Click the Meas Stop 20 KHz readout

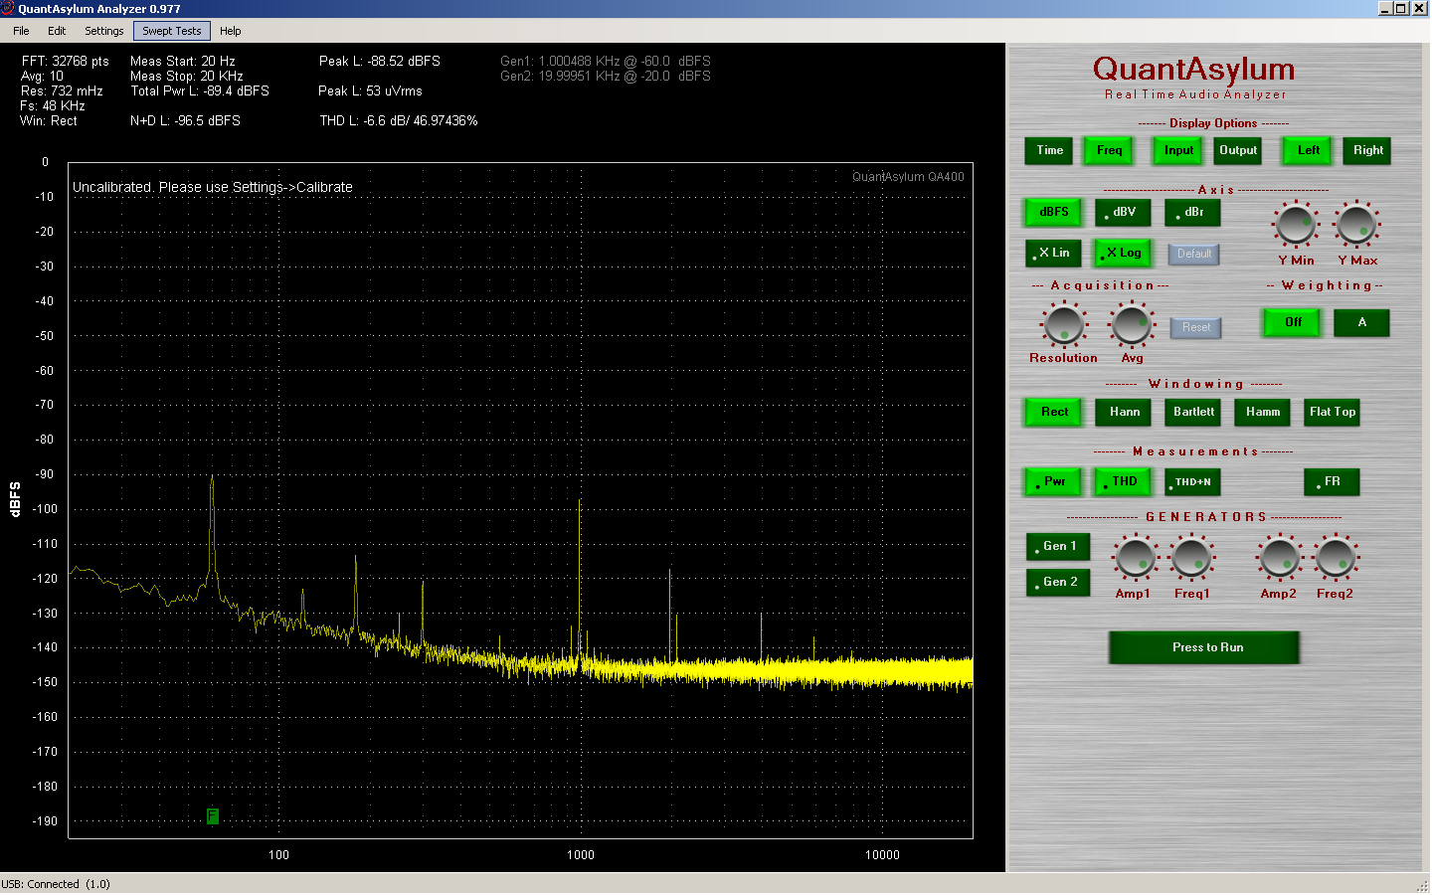[187, 77]
